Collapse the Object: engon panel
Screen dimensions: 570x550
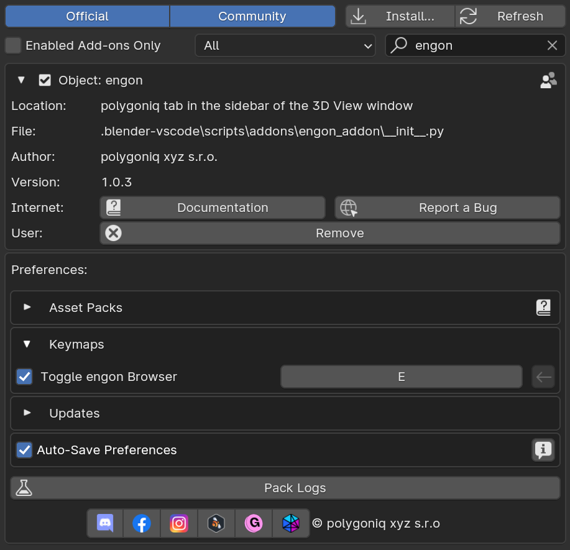[x=21, y=80]
